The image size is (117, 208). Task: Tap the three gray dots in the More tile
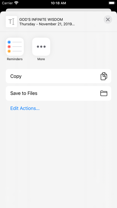coord(41,47)
